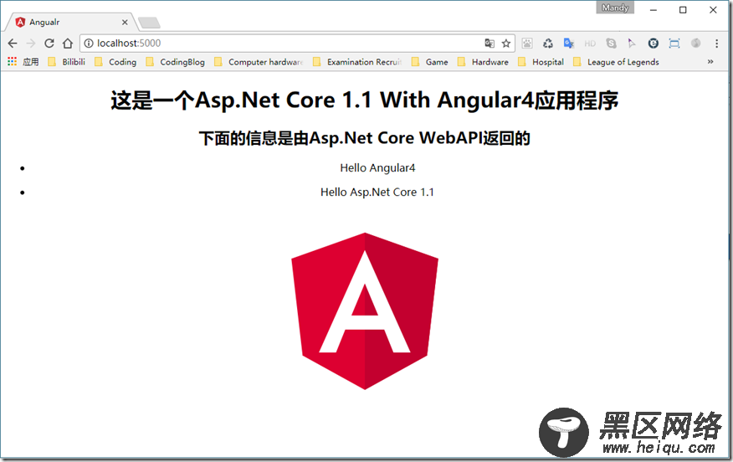
Task: Minimize the Chrome window
Action: tap(654, 10)
